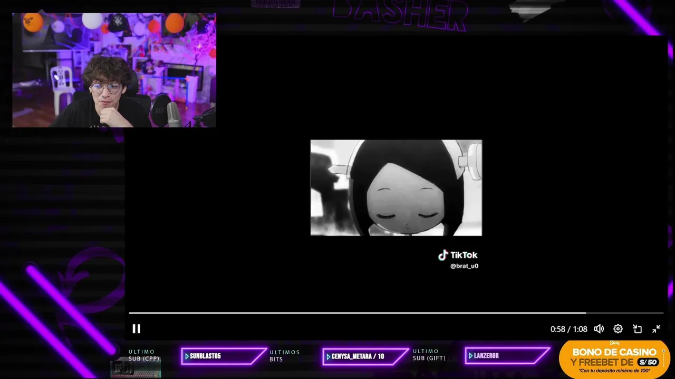Image resolution: width=675 pixels, height=379 pixels.
Task: Pause the playing video
Action: point(136,329)
